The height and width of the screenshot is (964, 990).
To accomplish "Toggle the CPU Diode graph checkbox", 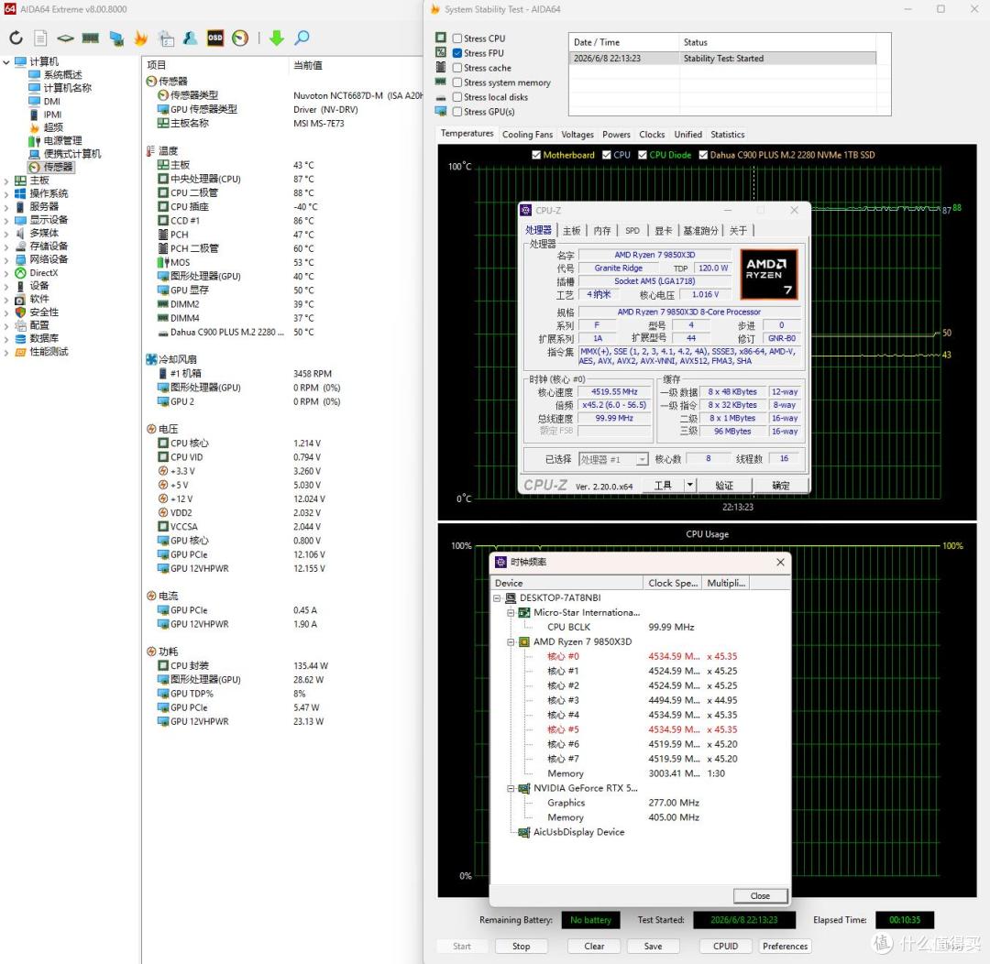I will 642,155.
